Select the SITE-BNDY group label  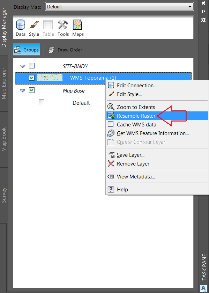(x=75, y=66)
